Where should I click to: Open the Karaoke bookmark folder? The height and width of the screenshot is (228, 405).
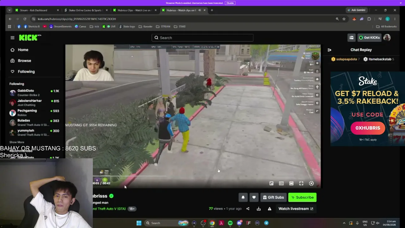point(146,27)
